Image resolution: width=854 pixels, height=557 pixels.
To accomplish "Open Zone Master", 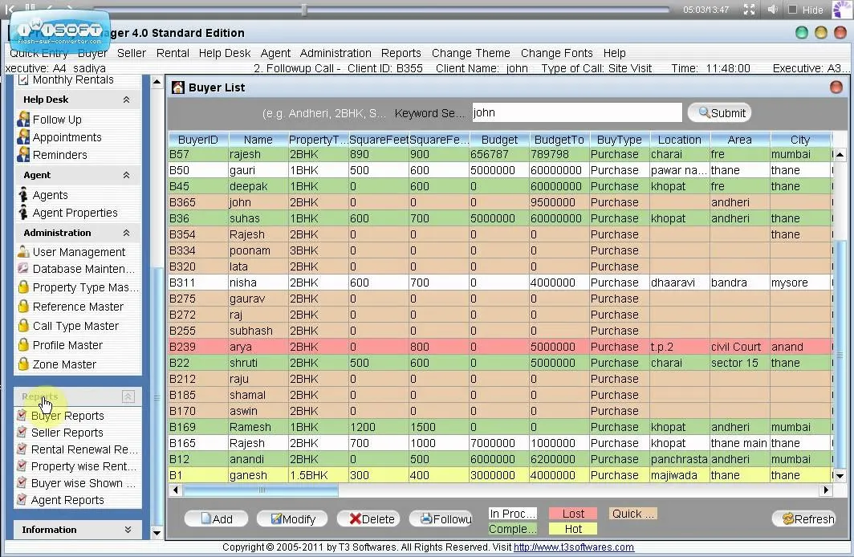I will click(x=63, y=364).
